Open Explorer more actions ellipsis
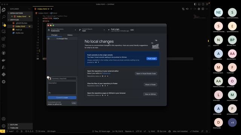This screenshot has width=241, height=135. (x=29, y=9)
